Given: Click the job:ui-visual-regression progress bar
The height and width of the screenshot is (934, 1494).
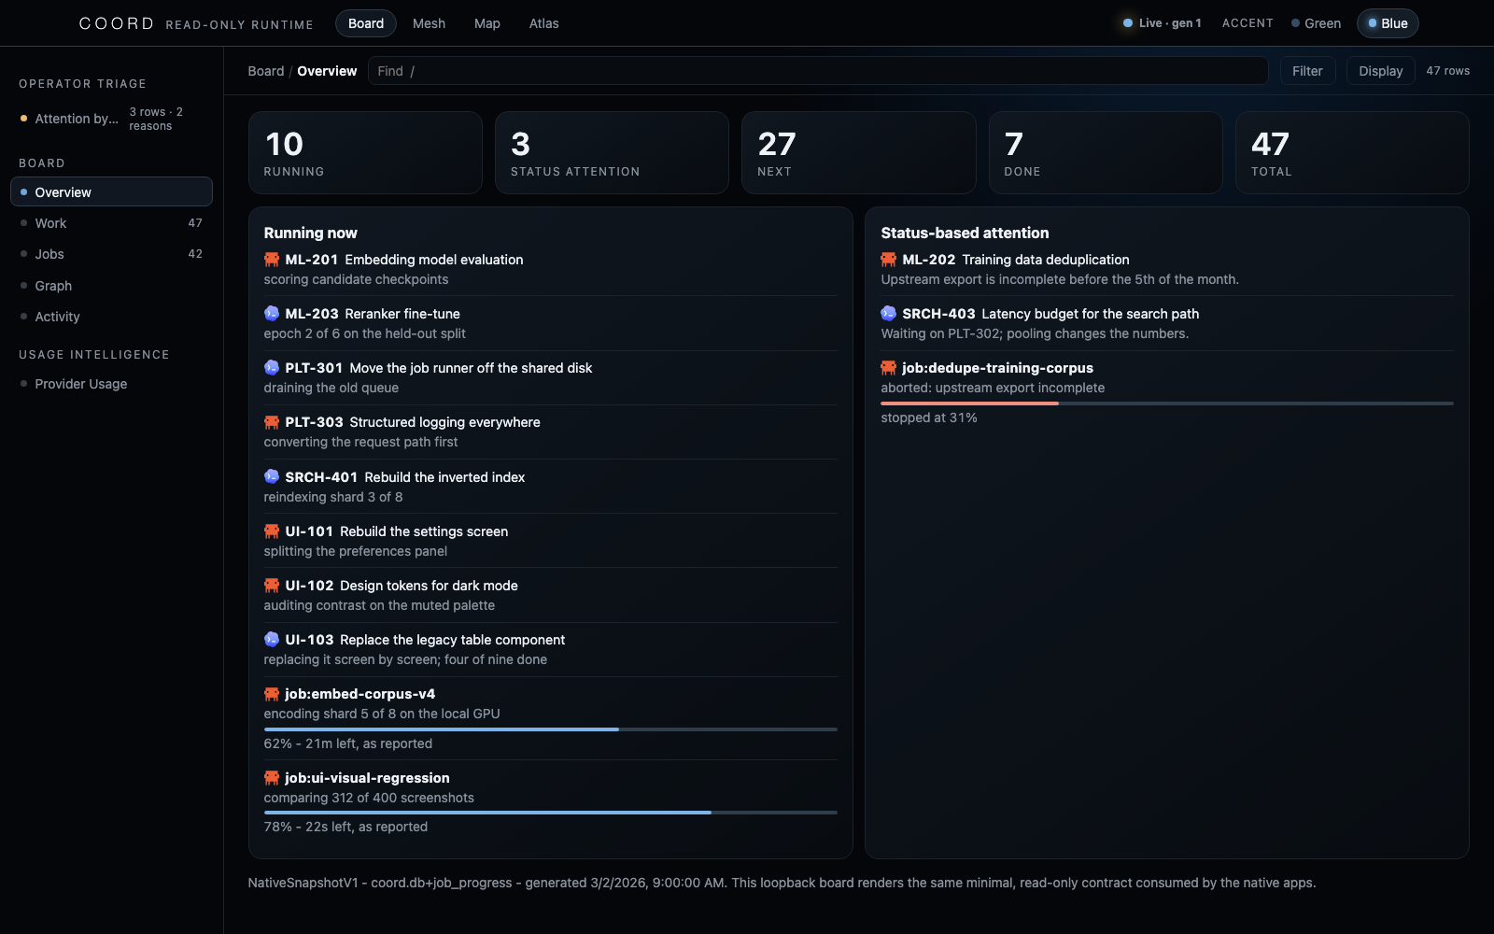Looking at the screenshot, I should (551, 813).
